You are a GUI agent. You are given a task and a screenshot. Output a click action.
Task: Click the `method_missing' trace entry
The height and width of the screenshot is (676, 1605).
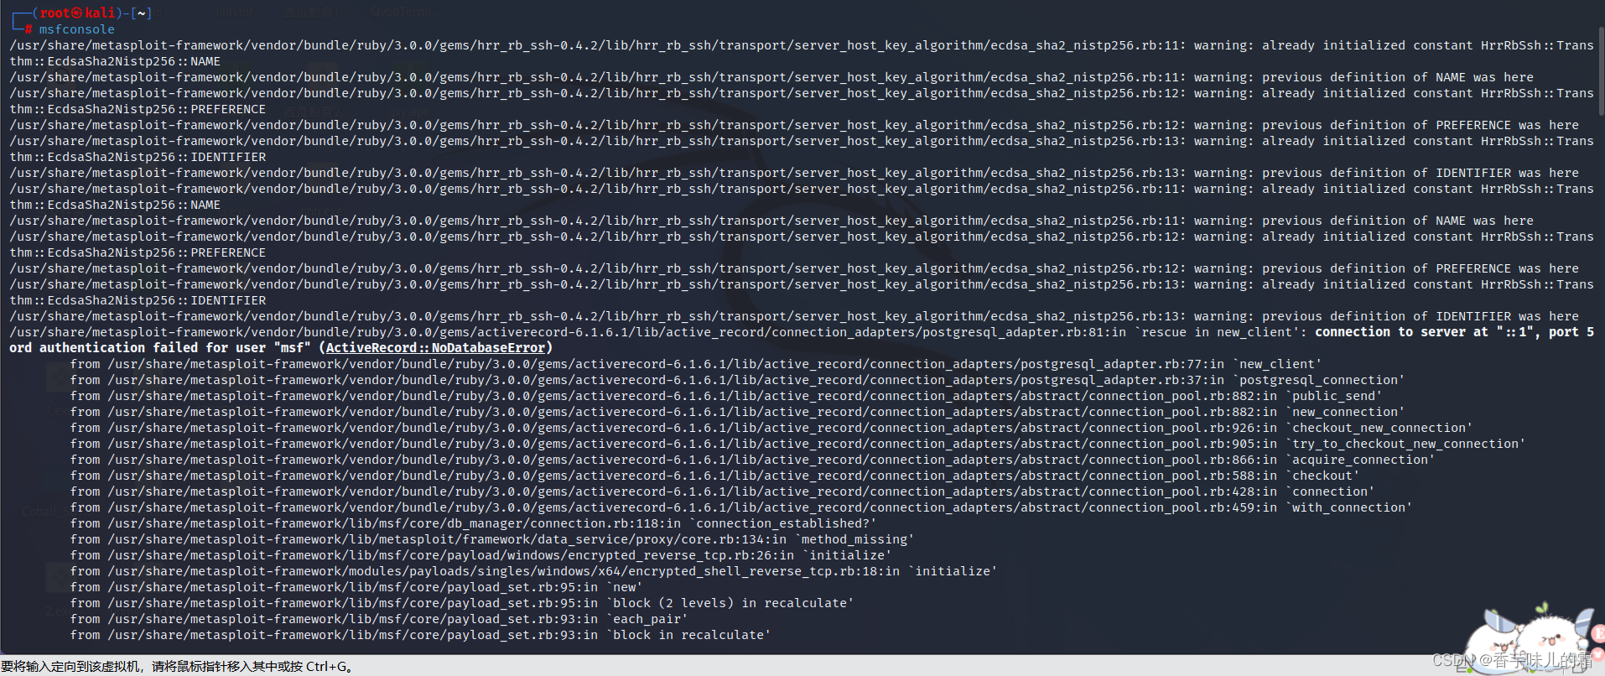pyautogui.click(x=854, y=539)
